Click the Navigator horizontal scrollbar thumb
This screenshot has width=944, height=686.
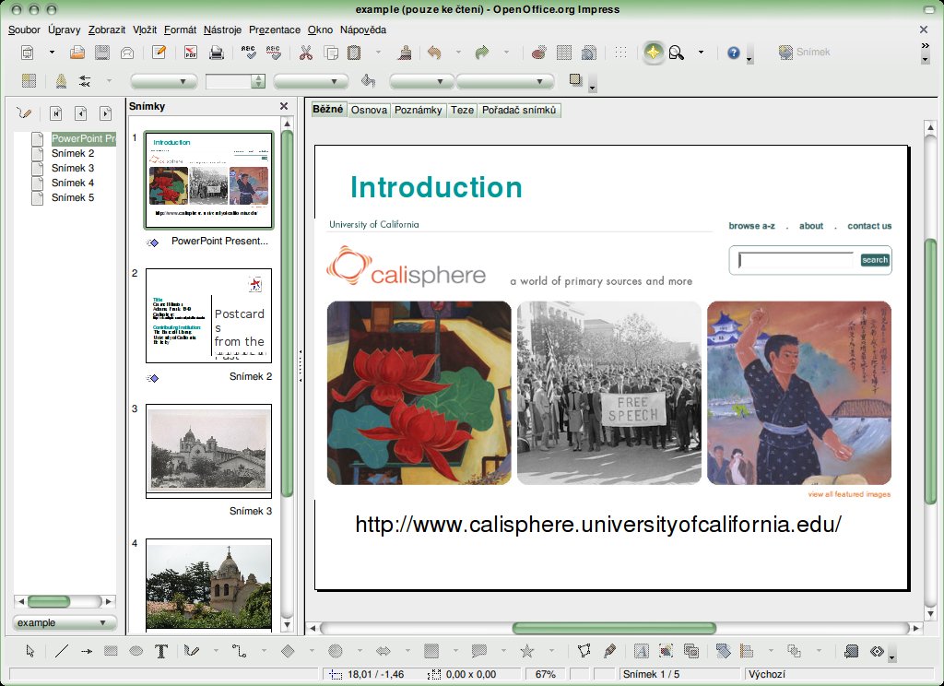tap(49, 601)
